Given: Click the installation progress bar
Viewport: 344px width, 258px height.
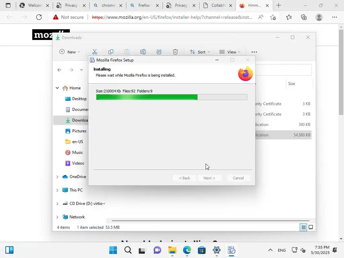Looking at the screenshot, I should click(x=172, y=97).
